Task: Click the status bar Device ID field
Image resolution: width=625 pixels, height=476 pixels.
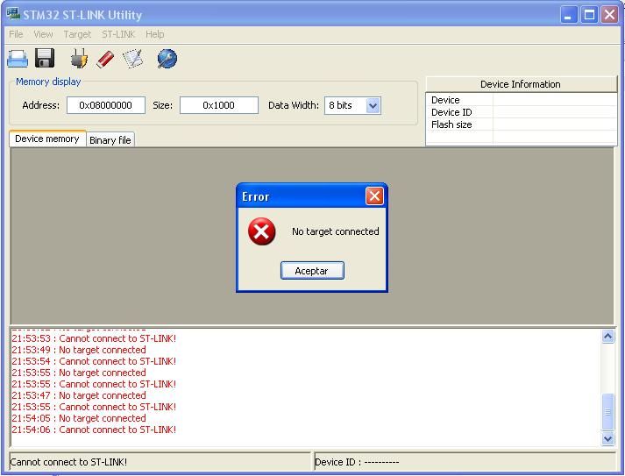Action: tap(465, 462)
